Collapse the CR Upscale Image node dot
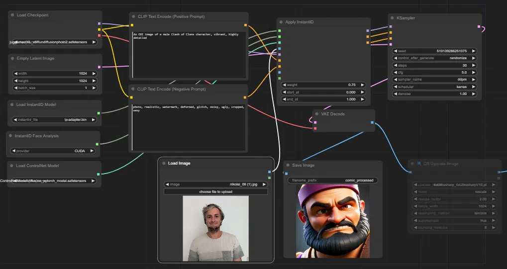 (x=412, y=164)
